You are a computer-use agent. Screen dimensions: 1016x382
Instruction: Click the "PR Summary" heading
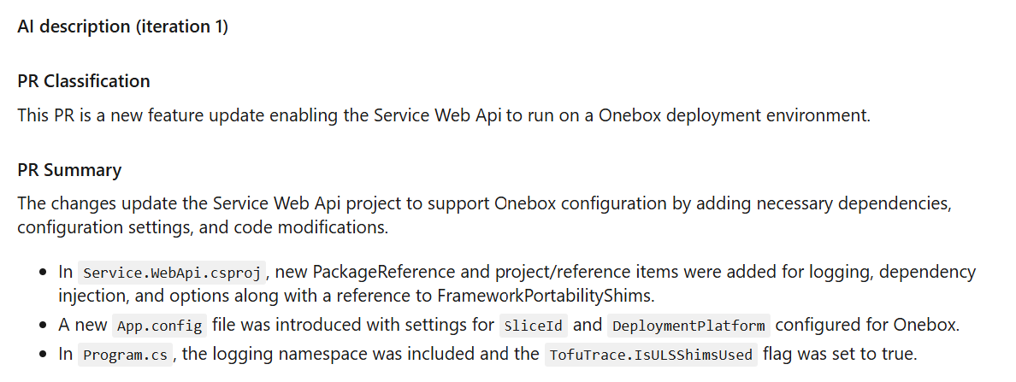[69, 170]
